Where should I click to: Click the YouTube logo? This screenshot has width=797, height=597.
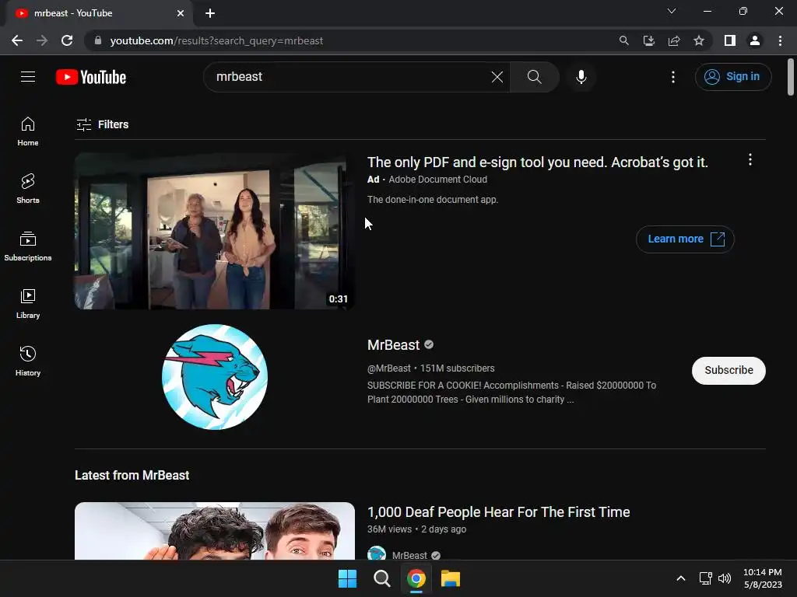coord(91,77)
